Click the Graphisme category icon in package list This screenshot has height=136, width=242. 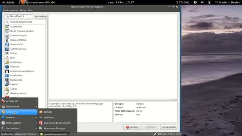click(7, 62)
